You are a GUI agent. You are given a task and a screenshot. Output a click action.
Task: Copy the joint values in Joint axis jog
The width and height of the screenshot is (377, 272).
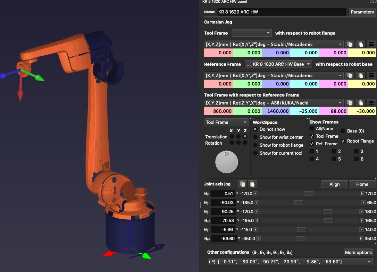(242, 184)
